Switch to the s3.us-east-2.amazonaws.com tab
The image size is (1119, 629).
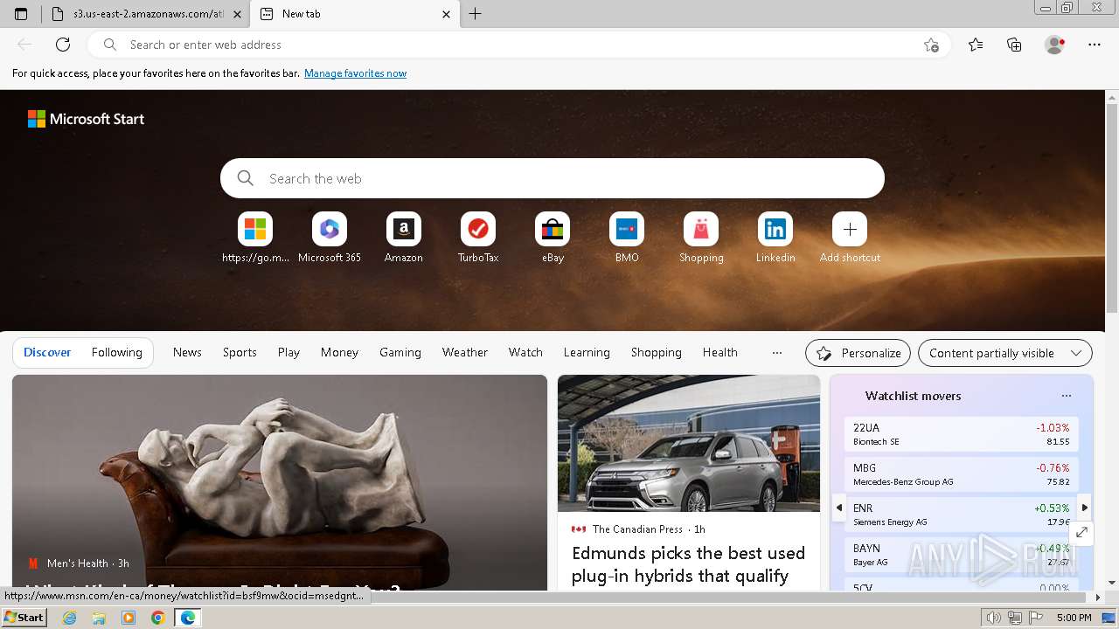click(146, 14)
